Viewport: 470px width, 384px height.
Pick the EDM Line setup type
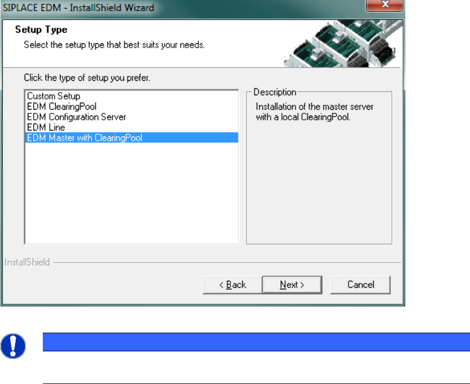(132, 127)
